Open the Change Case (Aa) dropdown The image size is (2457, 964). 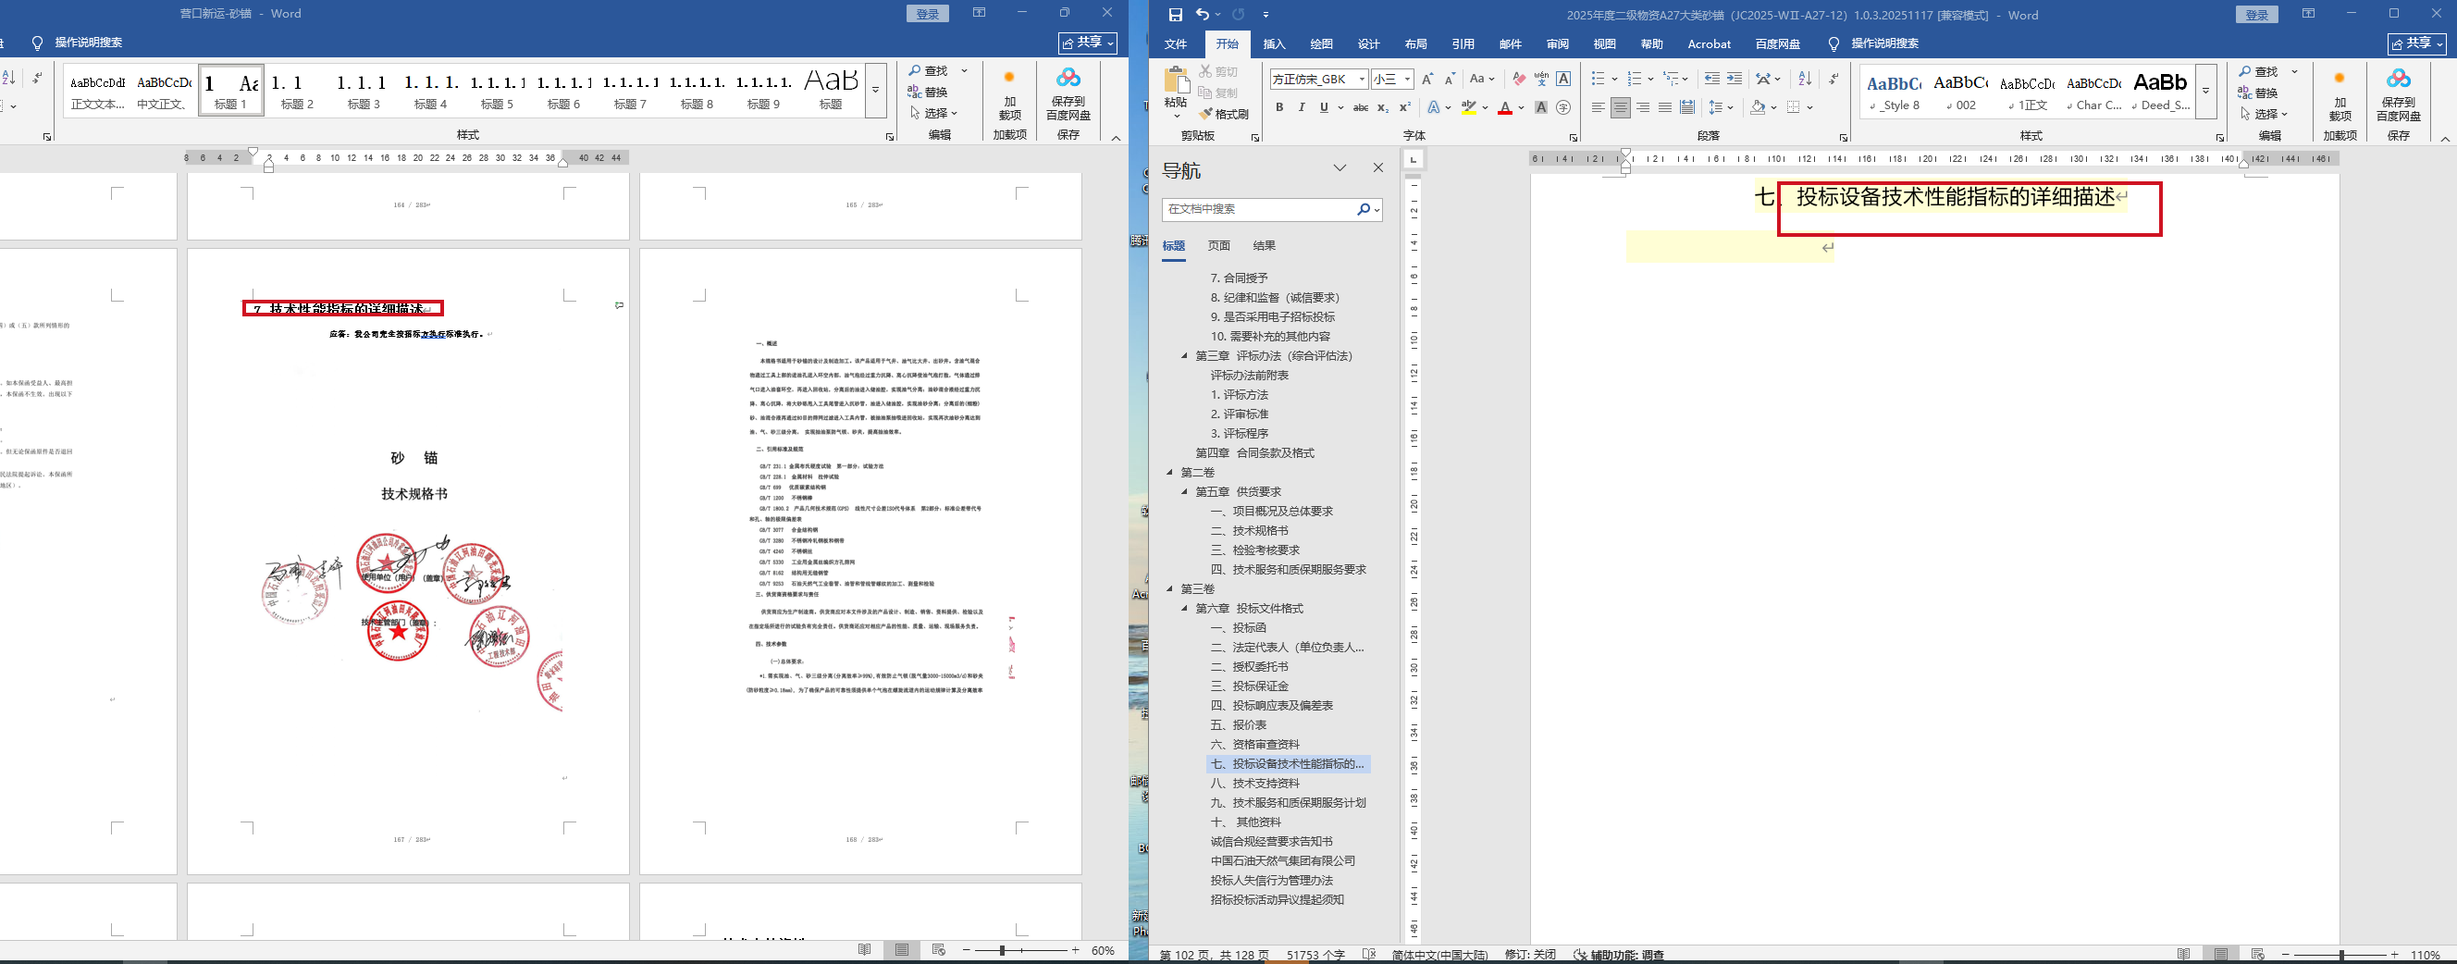coord(1481,80)
